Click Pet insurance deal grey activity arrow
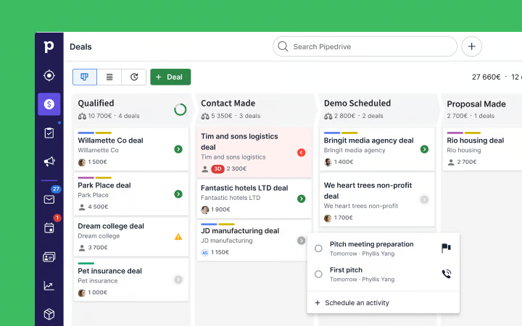Image resolution: width=522 pixels, height=326 pixels. coord(178,280)
